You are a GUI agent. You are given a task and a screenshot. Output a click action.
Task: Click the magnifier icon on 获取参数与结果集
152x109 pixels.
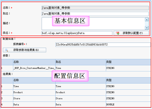6,50
